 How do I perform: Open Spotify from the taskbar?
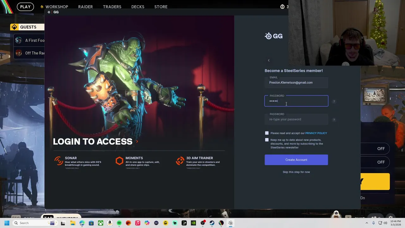point(119,223)
